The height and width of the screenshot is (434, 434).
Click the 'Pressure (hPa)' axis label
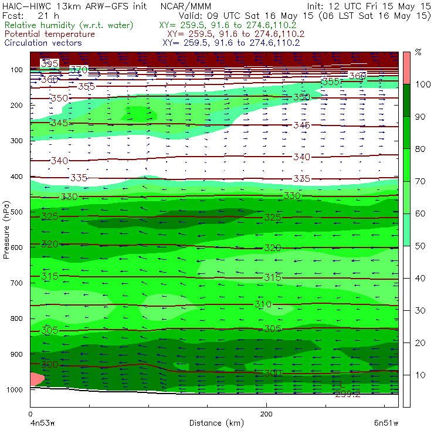(6, 230)
